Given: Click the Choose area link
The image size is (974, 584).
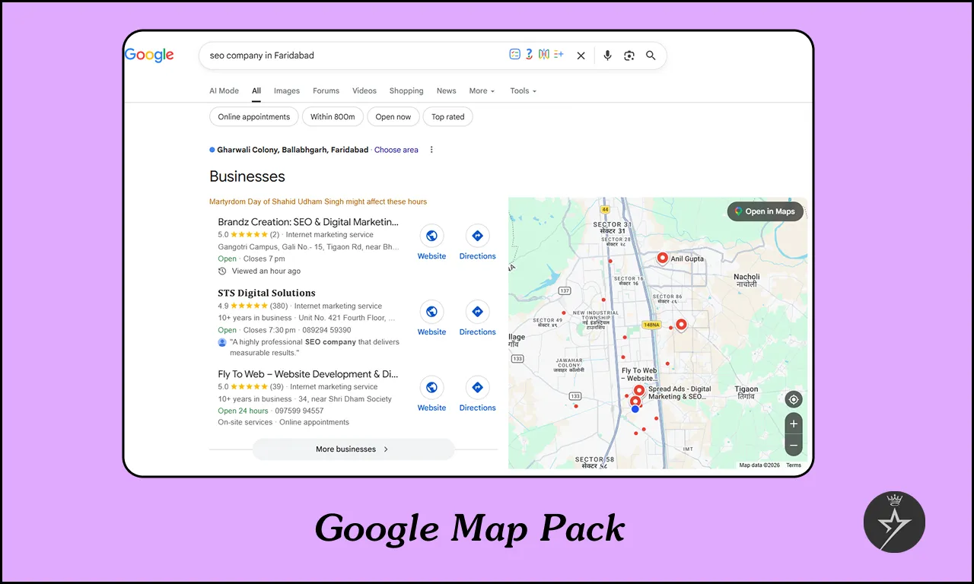Looking at the screenshot, I should coord(396,150).
